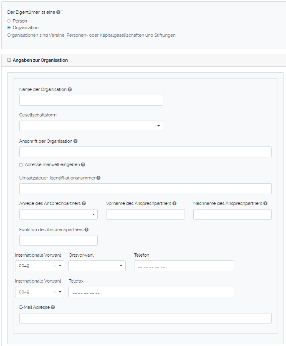
Task: View help for Vorname des Ansprechpartners
Action: [175, 203]
